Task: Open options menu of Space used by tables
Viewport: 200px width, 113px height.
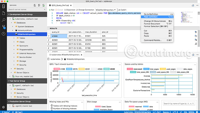Action: coord(195,65)
